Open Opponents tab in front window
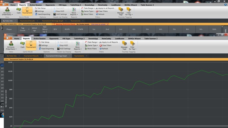Screen dimensions: 228x128 coord(54,39)
